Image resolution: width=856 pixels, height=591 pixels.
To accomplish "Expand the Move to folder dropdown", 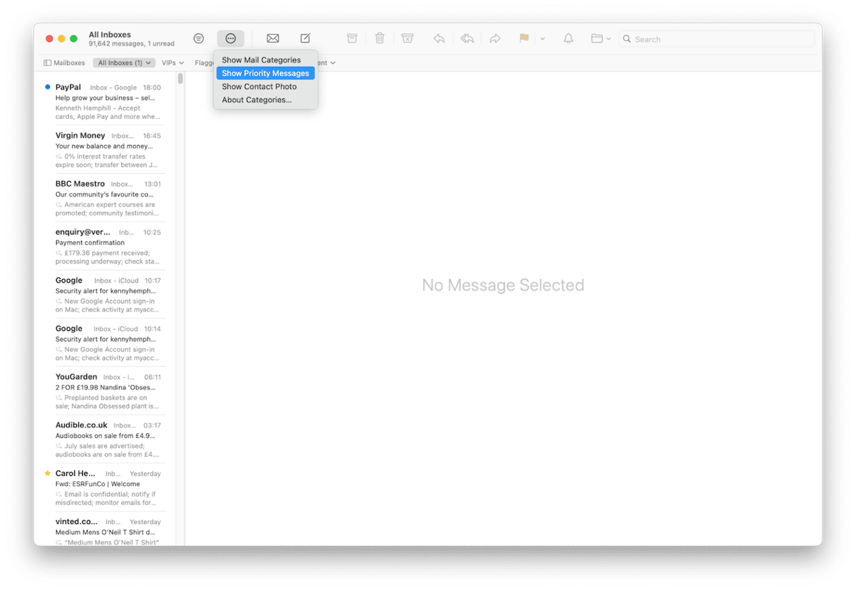I will click(x=600, y=39).
